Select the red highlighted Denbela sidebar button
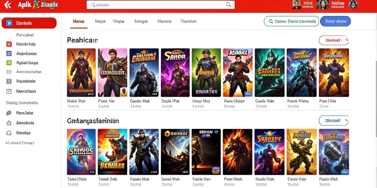Screen dimensions: 377x188 point(29,23)
